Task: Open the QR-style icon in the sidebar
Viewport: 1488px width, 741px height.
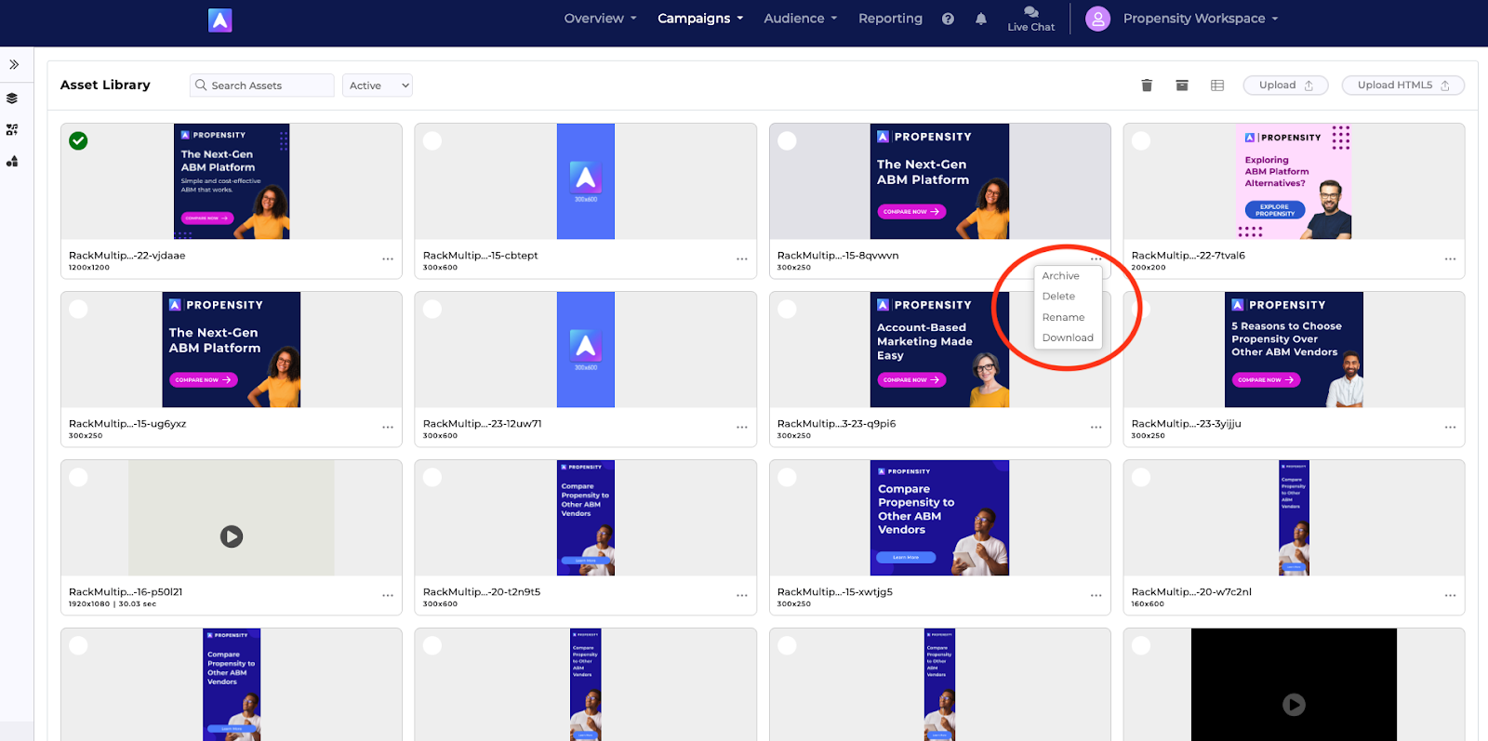Action: [x=12, y=129]
